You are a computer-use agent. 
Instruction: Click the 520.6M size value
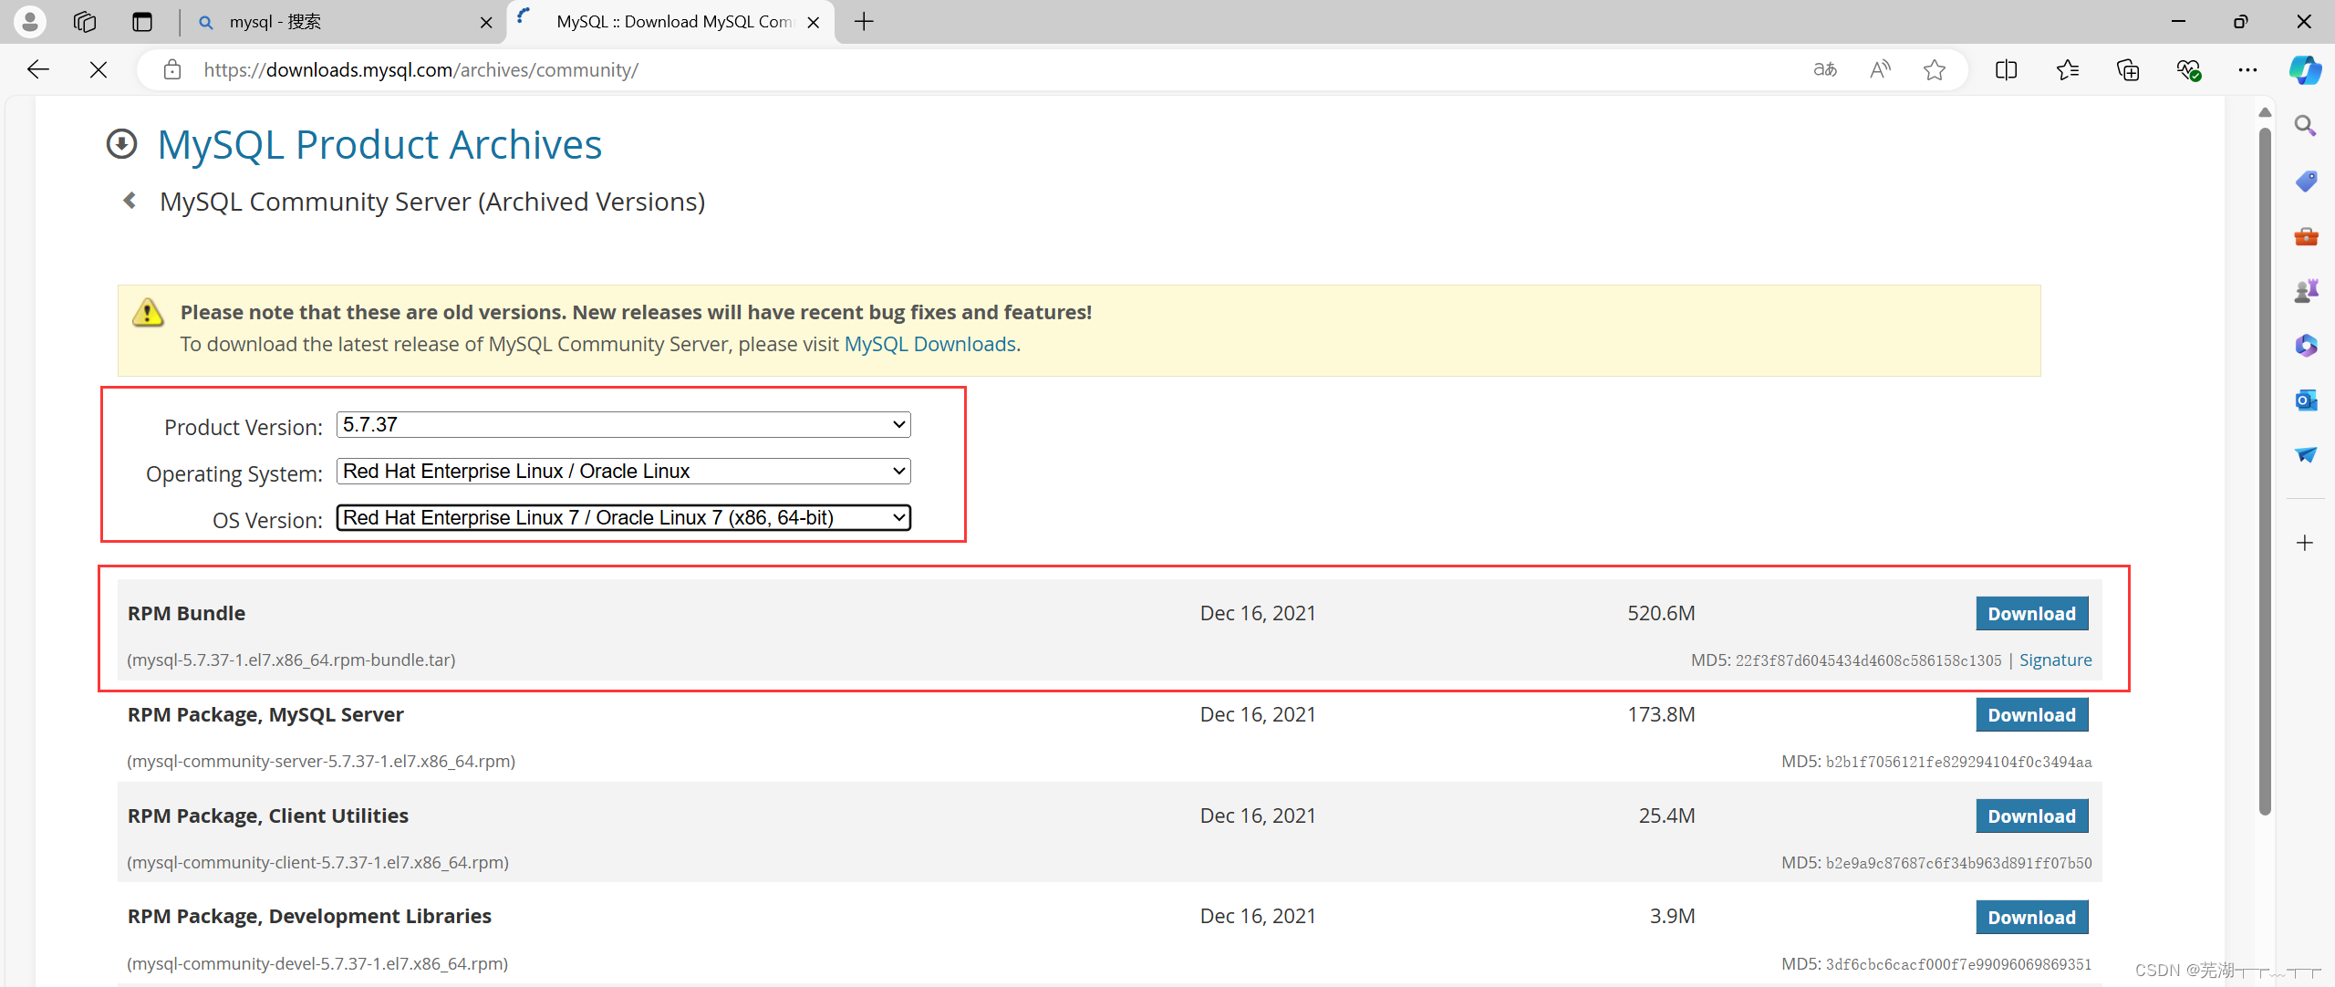pyautogui.click(x=1661, y=613)
